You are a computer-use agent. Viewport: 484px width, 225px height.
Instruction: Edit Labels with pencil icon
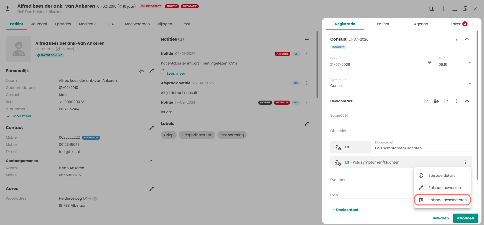(x=307, y=124)
